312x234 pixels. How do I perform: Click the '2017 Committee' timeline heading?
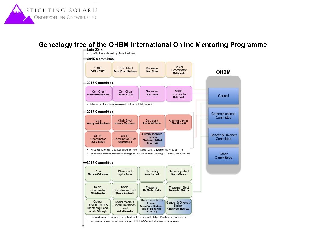[x=100, y=112]
